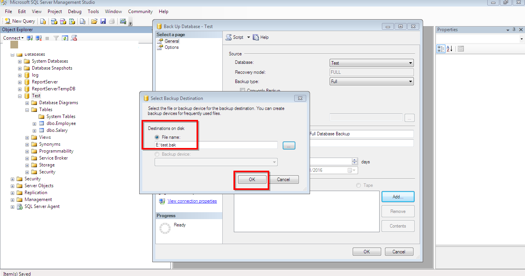Click the scroll-with-red-X icon in Object Explorer toolbar
Image resolution: width=525 pixels, height=276 pixels.
74,38
